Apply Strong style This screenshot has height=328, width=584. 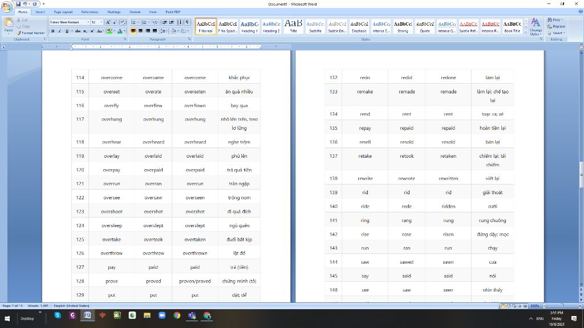point(403,26)
